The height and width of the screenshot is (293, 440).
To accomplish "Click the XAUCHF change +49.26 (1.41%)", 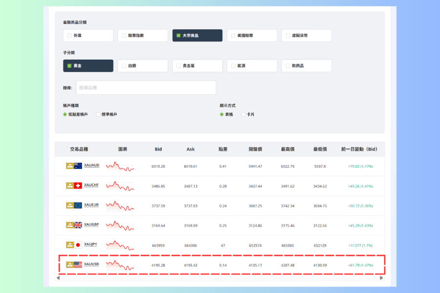I will pyautogui.click(x=361, y=186).
